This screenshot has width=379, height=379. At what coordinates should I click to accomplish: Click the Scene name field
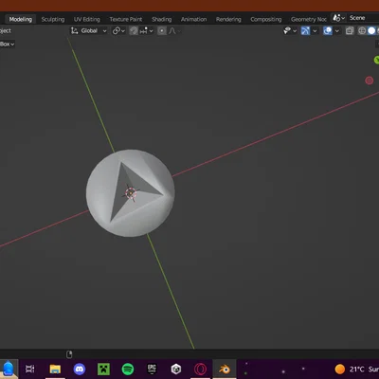pos(363,18)
